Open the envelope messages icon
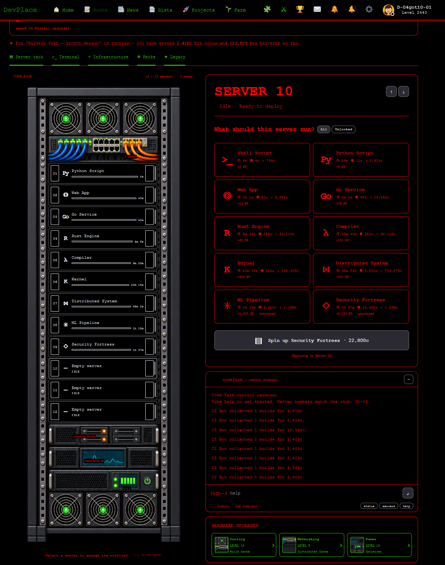Screen dimensions: 445x565 click(317, 9)
